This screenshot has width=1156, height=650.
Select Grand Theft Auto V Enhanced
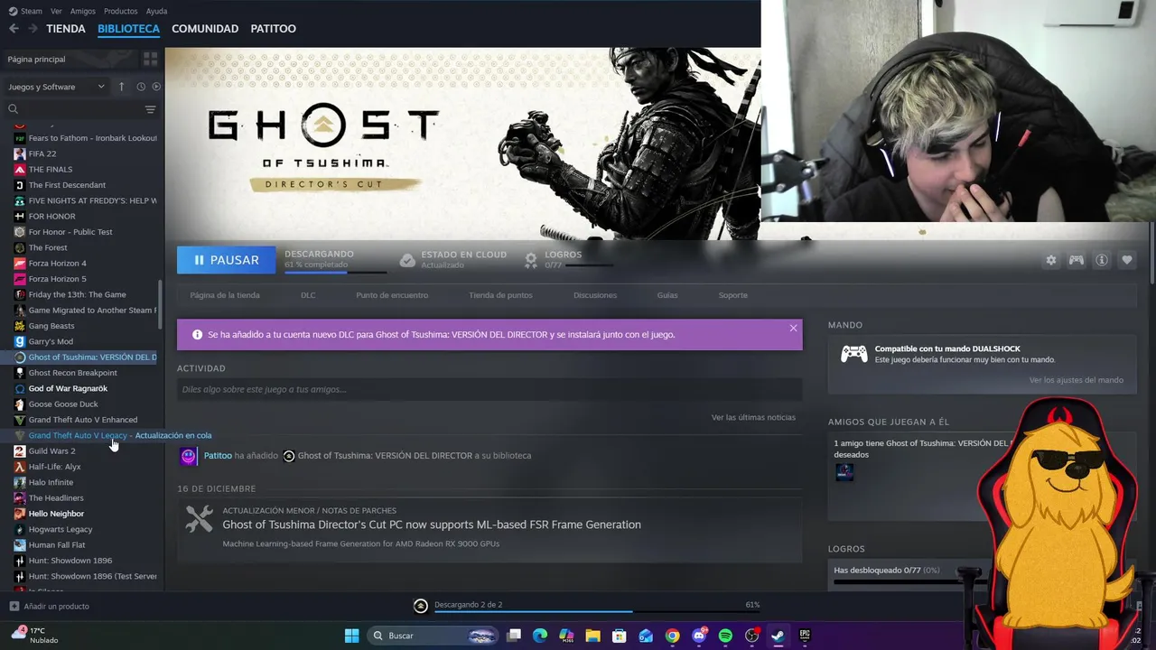coord(83,420)
